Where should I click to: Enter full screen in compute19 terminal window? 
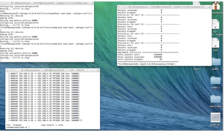point(92,3)
